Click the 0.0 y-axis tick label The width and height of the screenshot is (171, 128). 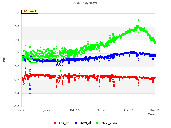coord(17,66)
